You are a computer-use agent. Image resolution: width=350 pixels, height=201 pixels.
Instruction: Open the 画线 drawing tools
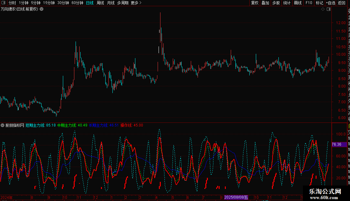(x=298, y=3)
